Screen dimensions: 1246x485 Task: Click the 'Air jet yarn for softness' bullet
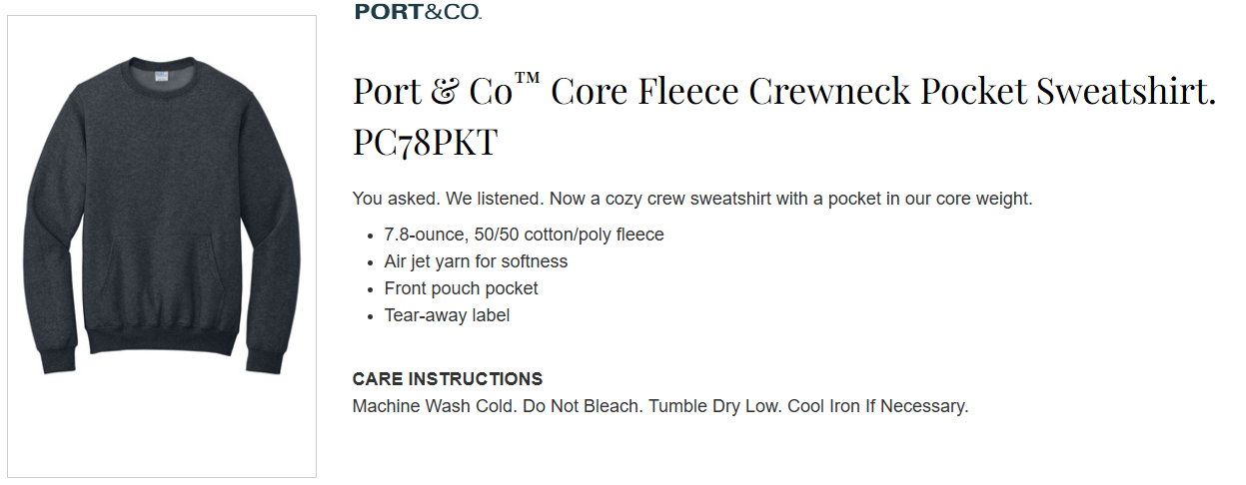[x=476, y=262]
